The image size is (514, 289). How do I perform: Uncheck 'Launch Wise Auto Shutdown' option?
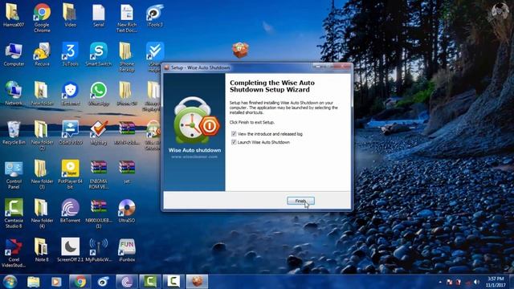pyautogui.click(x=234, y=142)
